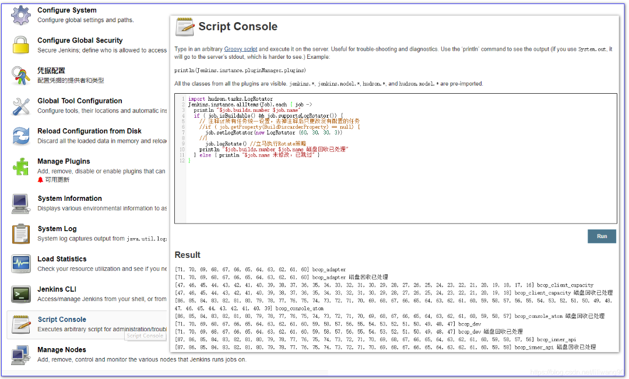This screenshot has width=629, height=379.
Task: Select the Jenkins CLI link
Action: [x=57, y=289]
